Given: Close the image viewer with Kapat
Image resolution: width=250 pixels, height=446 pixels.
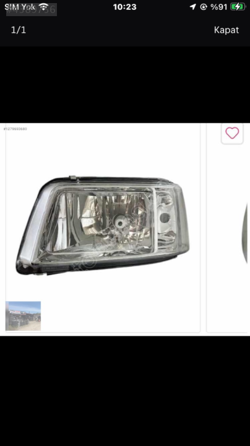Looking at the screenshot, I should (x=226, y=30).
